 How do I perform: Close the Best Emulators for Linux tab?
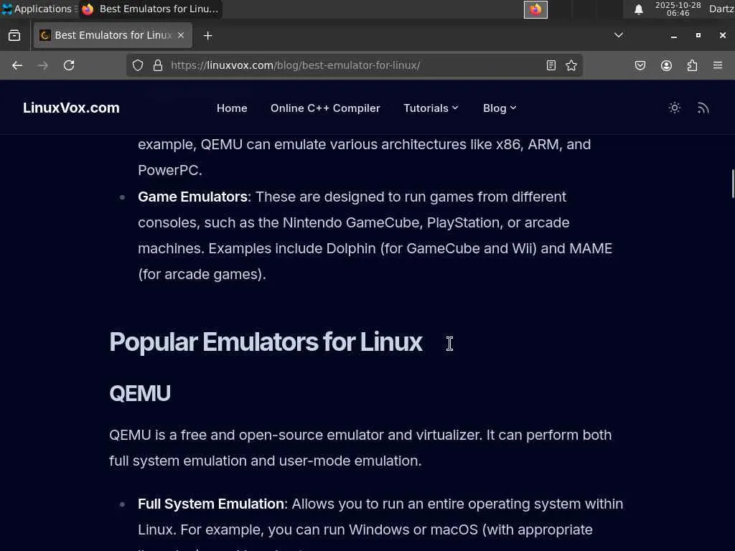[181, 35]
